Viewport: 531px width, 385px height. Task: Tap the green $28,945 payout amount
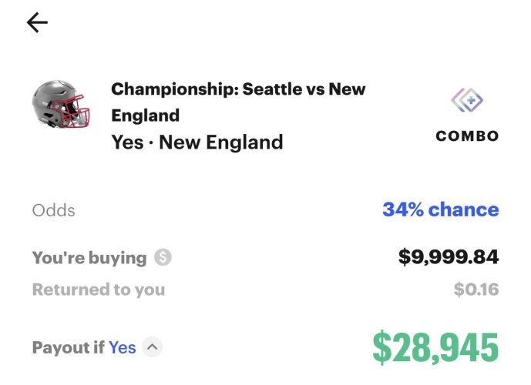[435, 347]
